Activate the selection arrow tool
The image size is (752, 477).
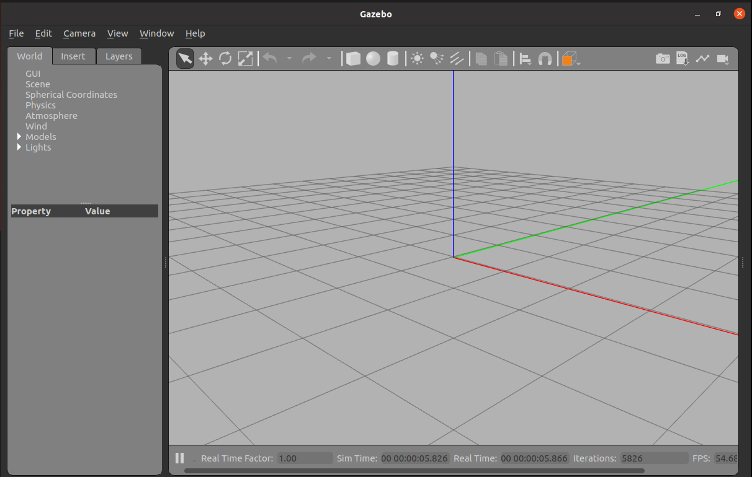tap(185, 59)
